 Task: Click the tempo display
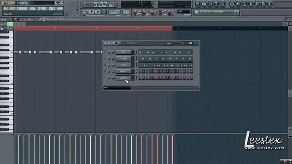coord(115,12)
